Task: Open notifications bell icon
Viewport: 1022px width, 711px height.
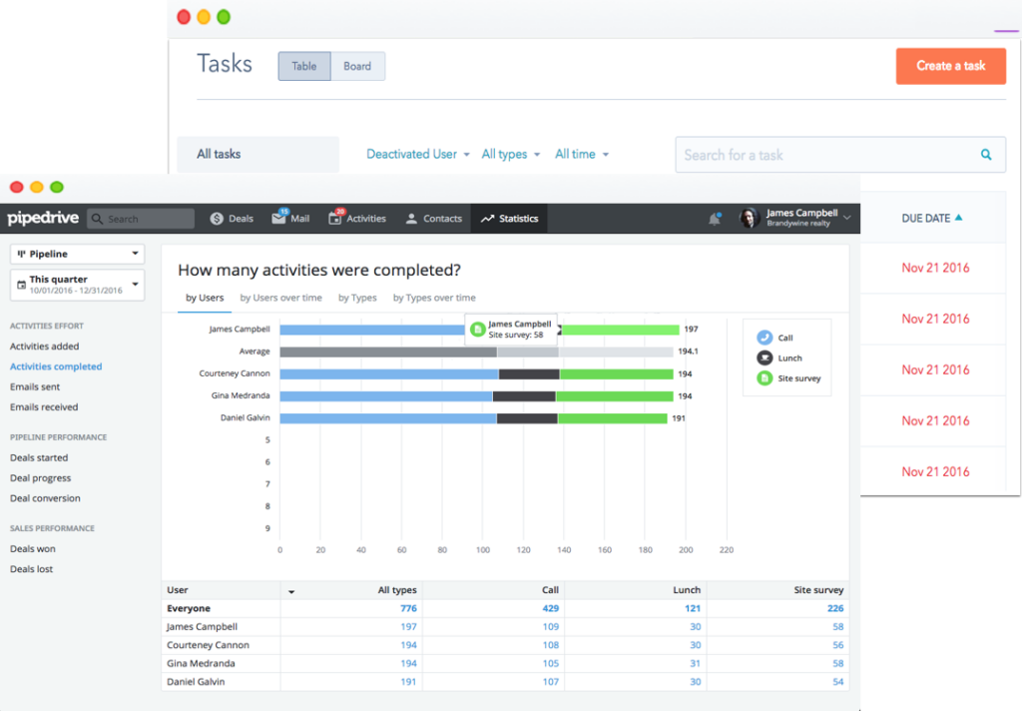Action: pyautogui.click(x=715, y=219)
